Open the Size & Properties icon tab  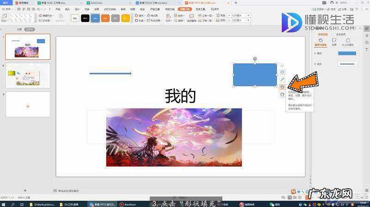pos(348,42)
